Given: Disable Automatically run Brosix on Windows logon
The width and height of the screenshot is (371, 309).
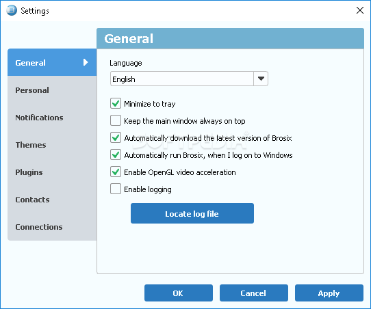Looking at the screenshot, I should [116, 154].
